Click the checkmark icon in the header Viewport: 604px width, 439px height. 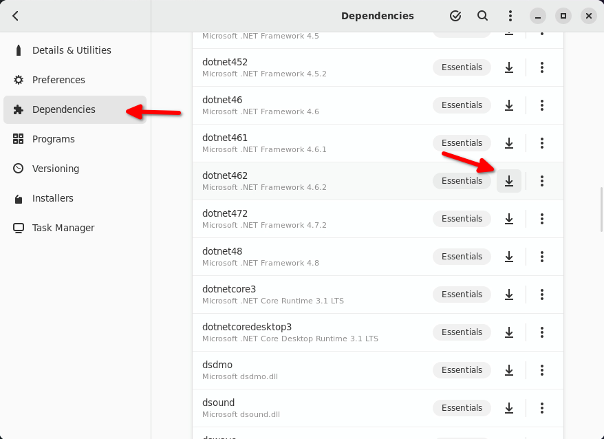[x=455, y=16]
